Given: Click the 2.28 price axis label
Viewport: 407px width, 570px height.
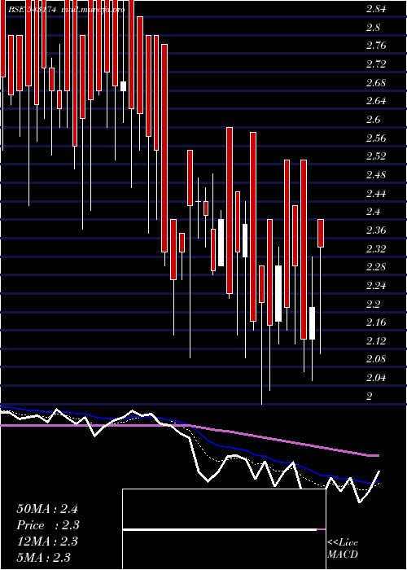Looking at the screenshot, I should (x=376, y=268).
